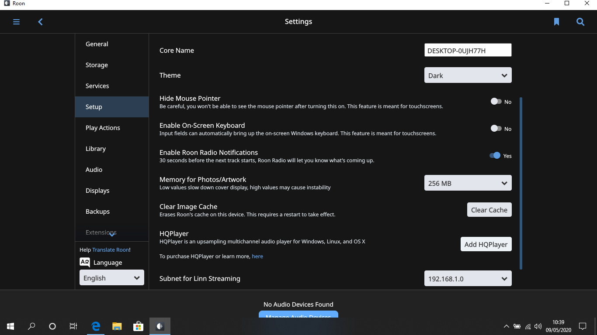This screenshot has height=335, width=597.
Task: Expand more sidebar items with down chevron
Action: [x=112, y=235]
